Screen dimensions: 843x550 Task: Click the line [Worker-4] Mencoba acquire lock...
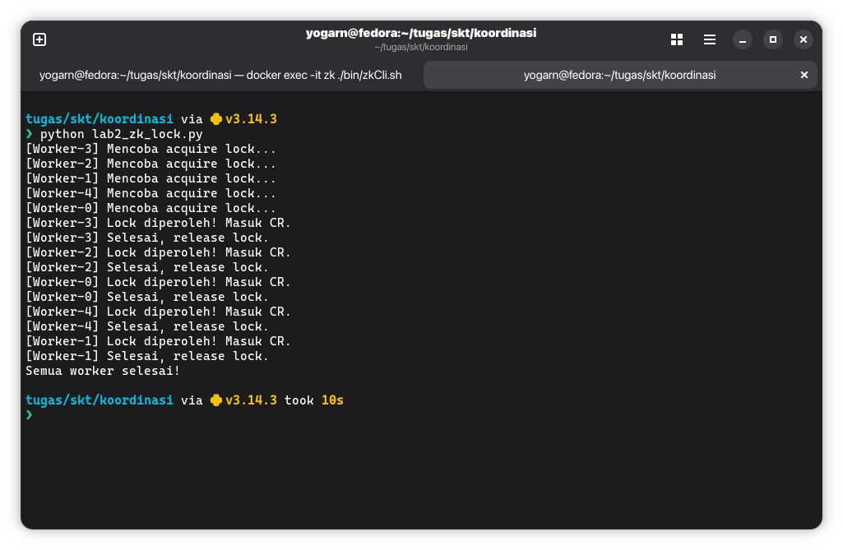click(151, 193)
